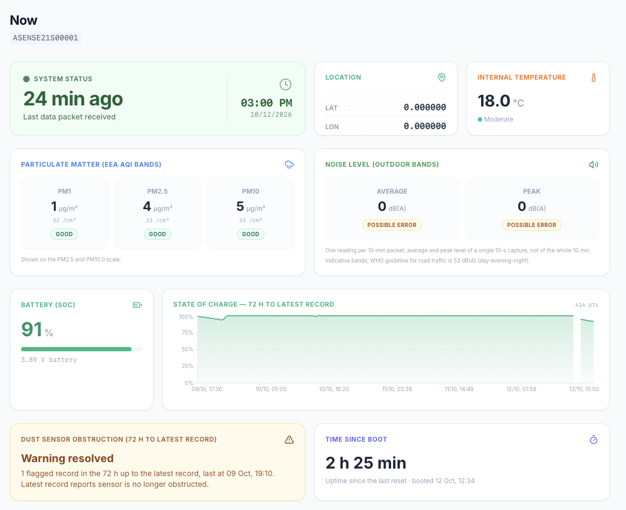Click the speaker icon in Noise Level
Viewport: 626px width, 510px height.
point(594,165)
